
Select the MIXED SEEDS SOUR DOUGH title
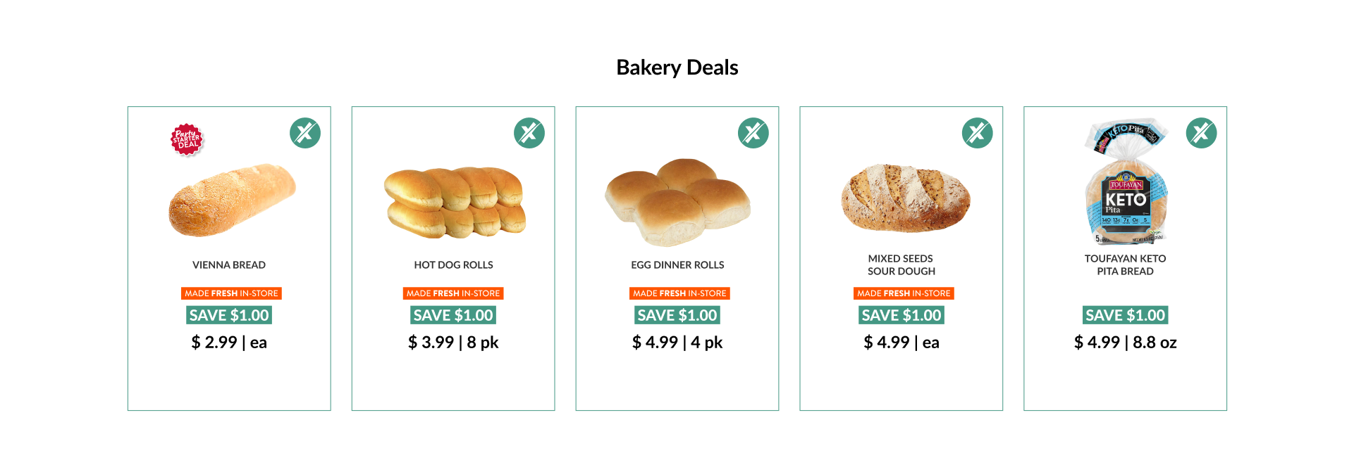coord(901,265)
